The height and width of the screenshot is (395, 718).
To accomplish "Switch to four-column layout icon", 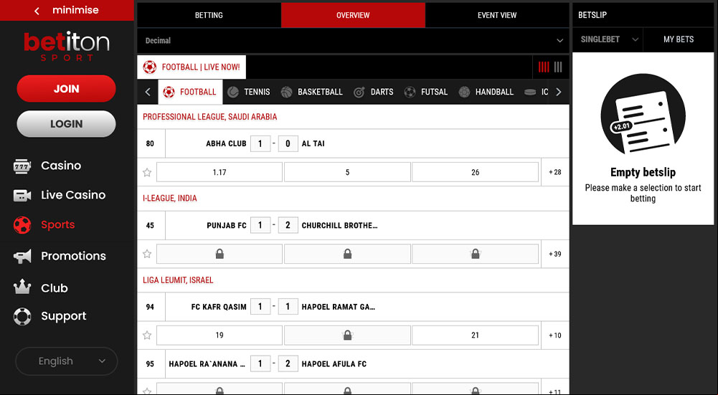I will point(544,67).
